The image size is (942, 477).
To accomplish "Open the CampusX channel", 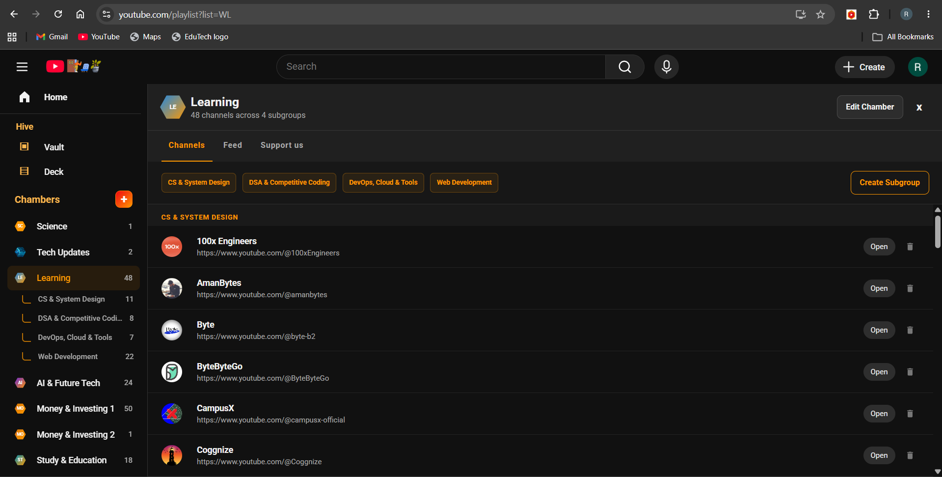I will (x=879, y=414).
